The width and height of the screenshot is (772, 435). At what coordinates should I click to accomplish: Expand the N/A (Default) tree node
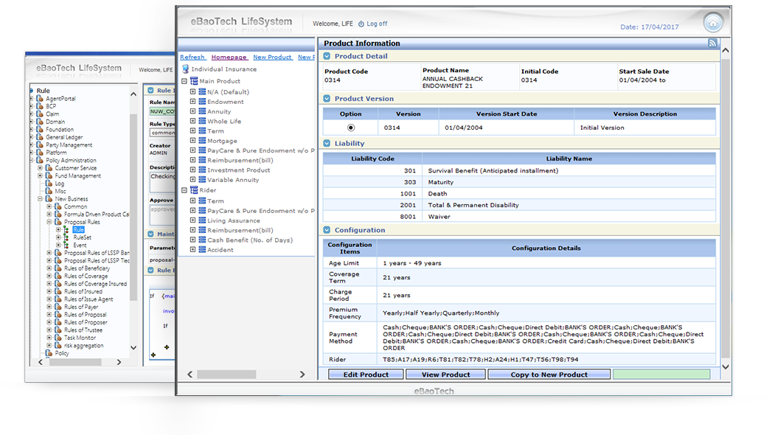click(x=193, y=91)
